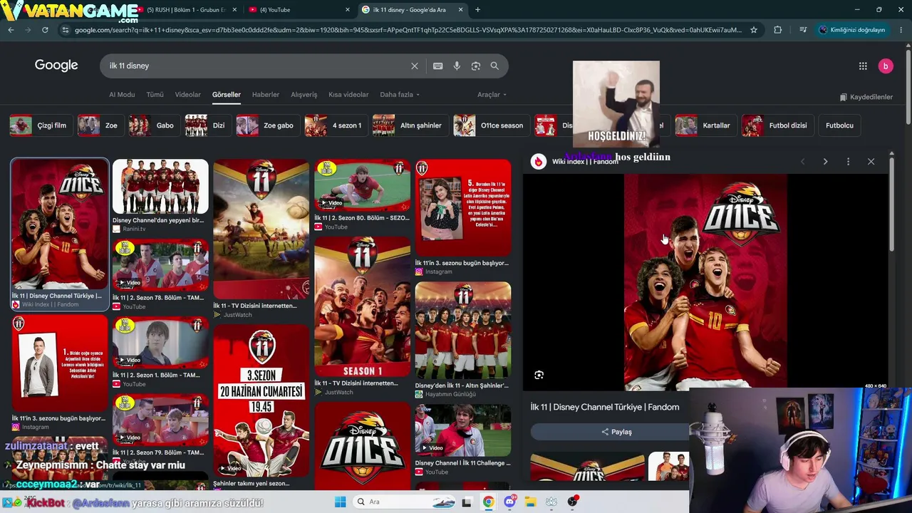
Task: Open Chrome media controls button
Action: (803, 30)
